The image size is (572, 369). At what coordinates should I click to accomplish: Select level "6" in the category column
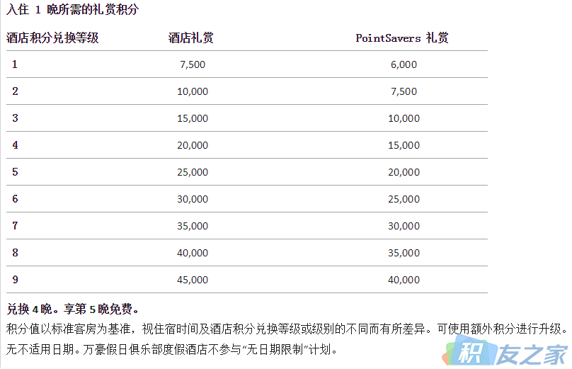(15, 199)
